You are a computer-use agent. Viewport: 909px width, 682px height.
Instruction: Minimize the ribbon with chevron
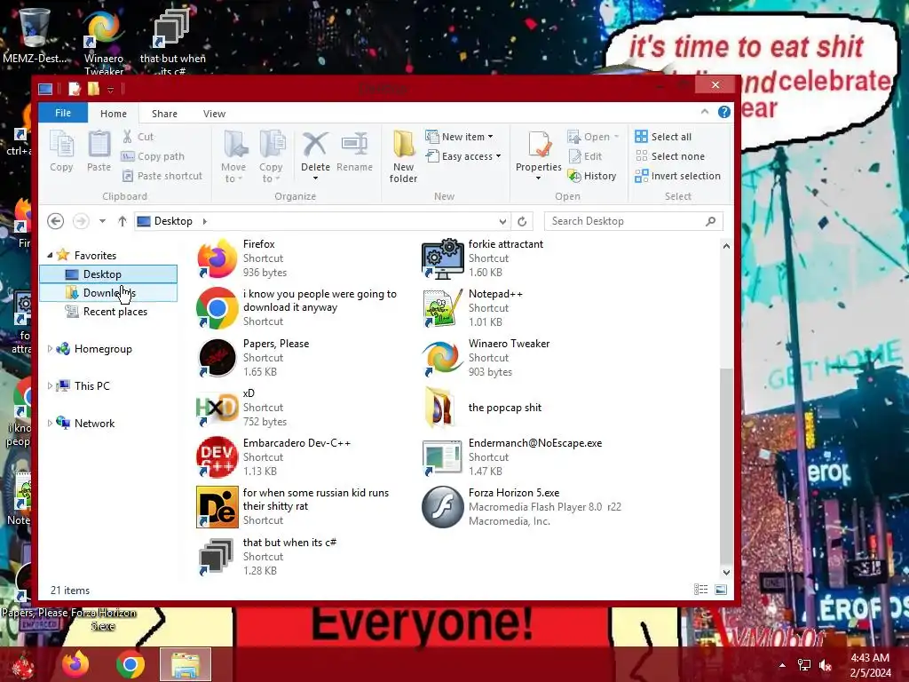(x=705, y=112)
